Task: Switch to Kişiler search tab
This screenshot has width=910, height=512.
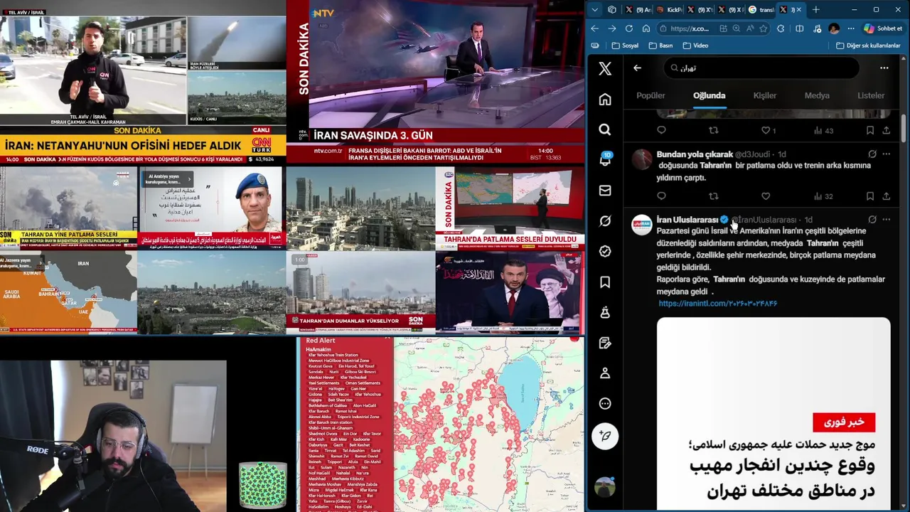Action: click(x=765, y=95)
